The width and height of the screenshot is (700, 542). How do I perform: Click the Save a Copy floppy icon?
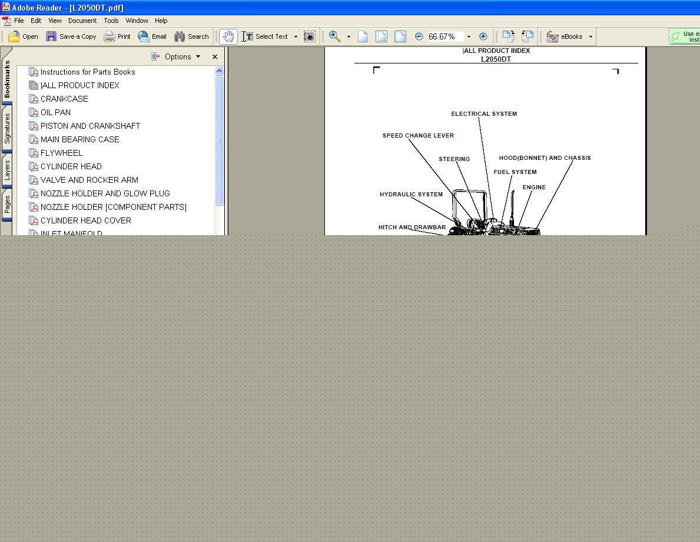coord(51,36)
